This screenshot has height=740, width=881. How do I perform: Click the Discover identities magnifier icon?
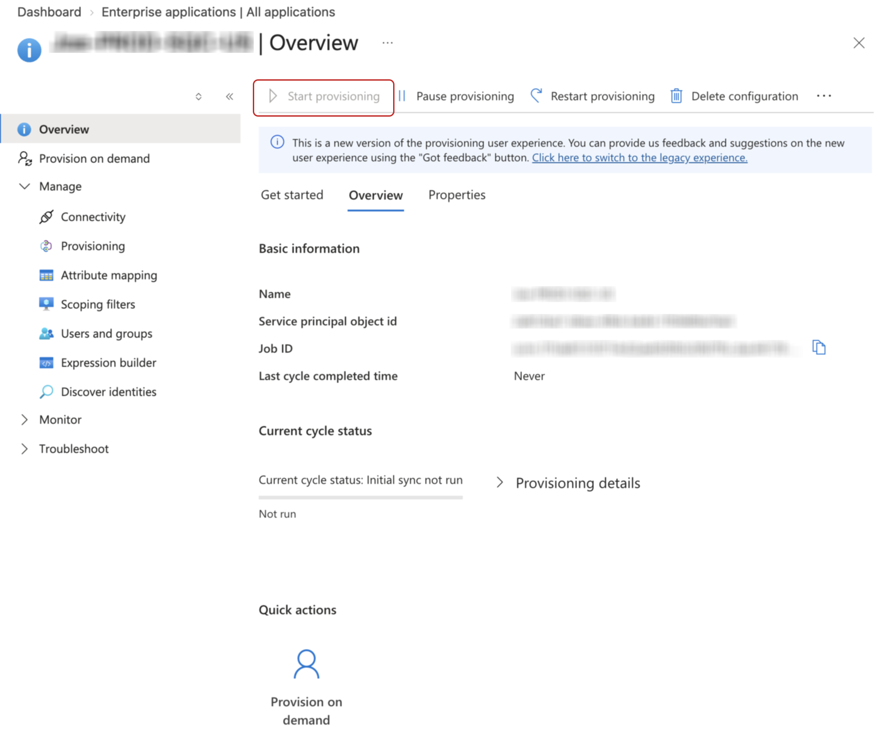click(46, 392)
